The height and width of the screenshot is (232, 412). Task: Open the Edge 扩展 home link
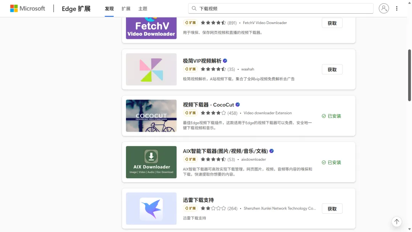coord(76,9)
